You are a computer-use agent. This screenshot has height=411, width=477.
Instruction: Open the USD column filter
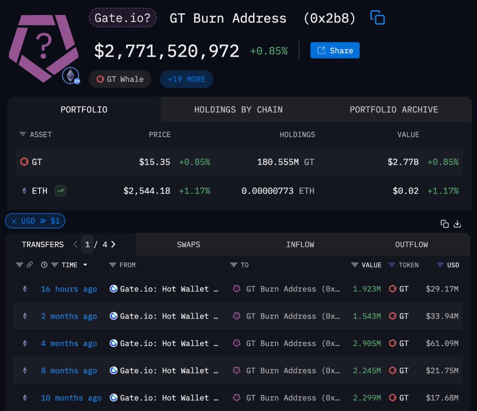coord(440,265)
